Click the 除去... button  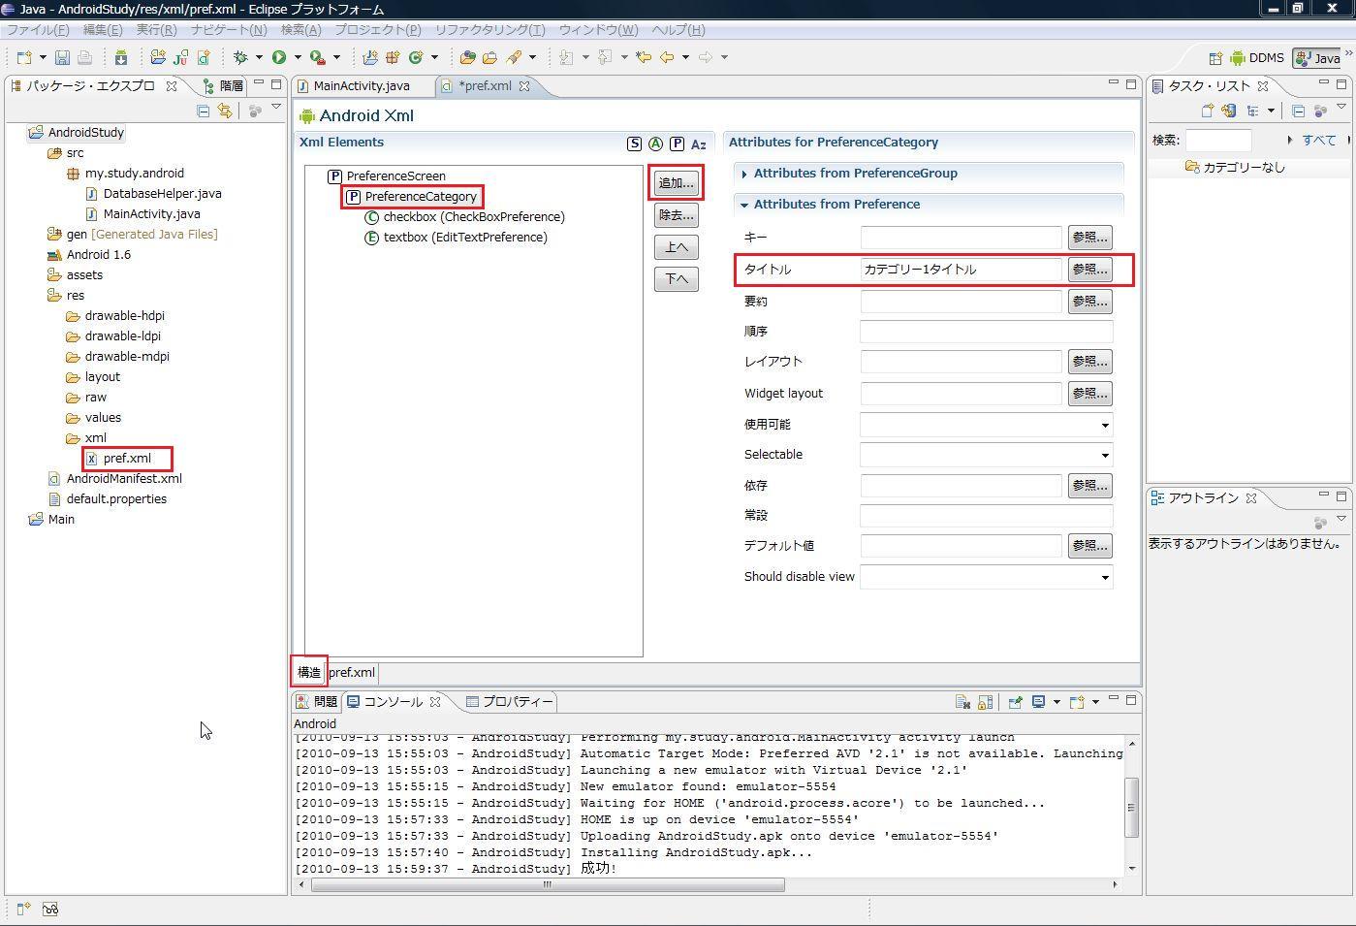pos(676,215)
